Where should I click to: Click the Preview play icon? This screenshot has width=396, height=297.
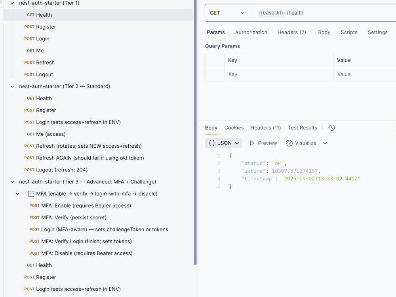click(252, 143)
